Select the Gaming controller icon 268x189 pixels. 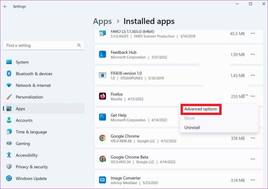(x=9, y=143)
